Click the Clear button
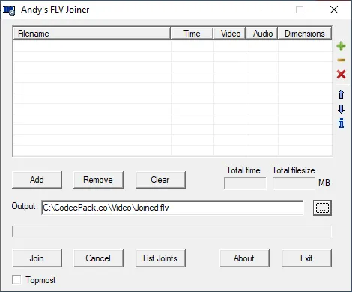Viewport: 352px width, 292px height. pos(160,180)
